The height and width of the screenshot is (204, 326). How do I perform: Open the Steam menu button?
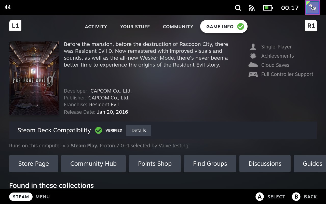(x=21, y=197)
